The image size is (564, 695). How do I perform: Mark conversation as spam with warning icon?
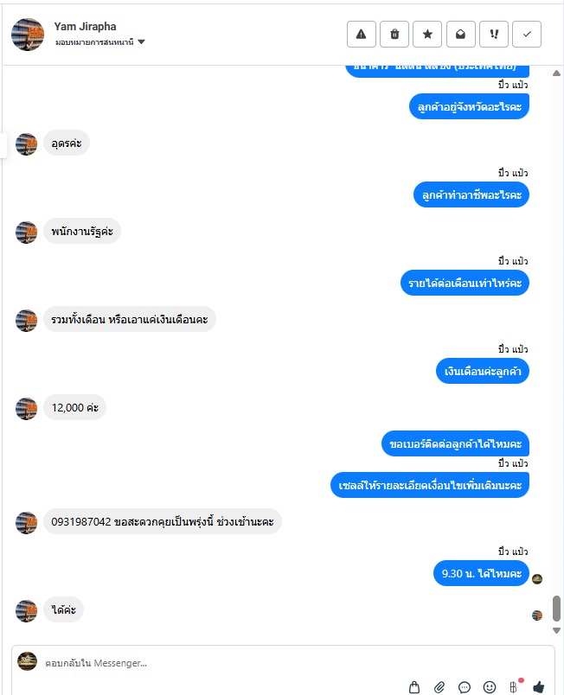coord(362,34)
